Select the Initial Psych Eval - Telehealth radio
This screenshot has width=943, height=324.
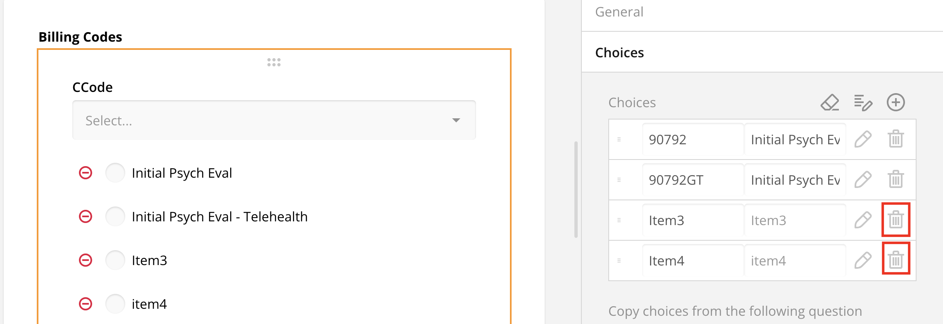tap(115, 216)
